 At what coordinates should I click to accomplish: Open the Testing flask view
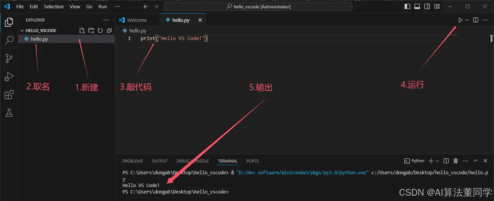(9, 112)
